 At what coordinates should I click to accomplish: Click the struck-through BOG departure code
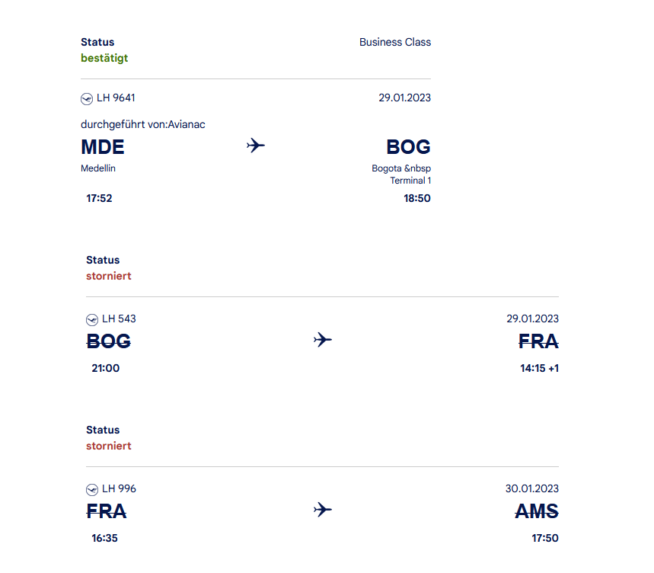(x=108, y=341)
